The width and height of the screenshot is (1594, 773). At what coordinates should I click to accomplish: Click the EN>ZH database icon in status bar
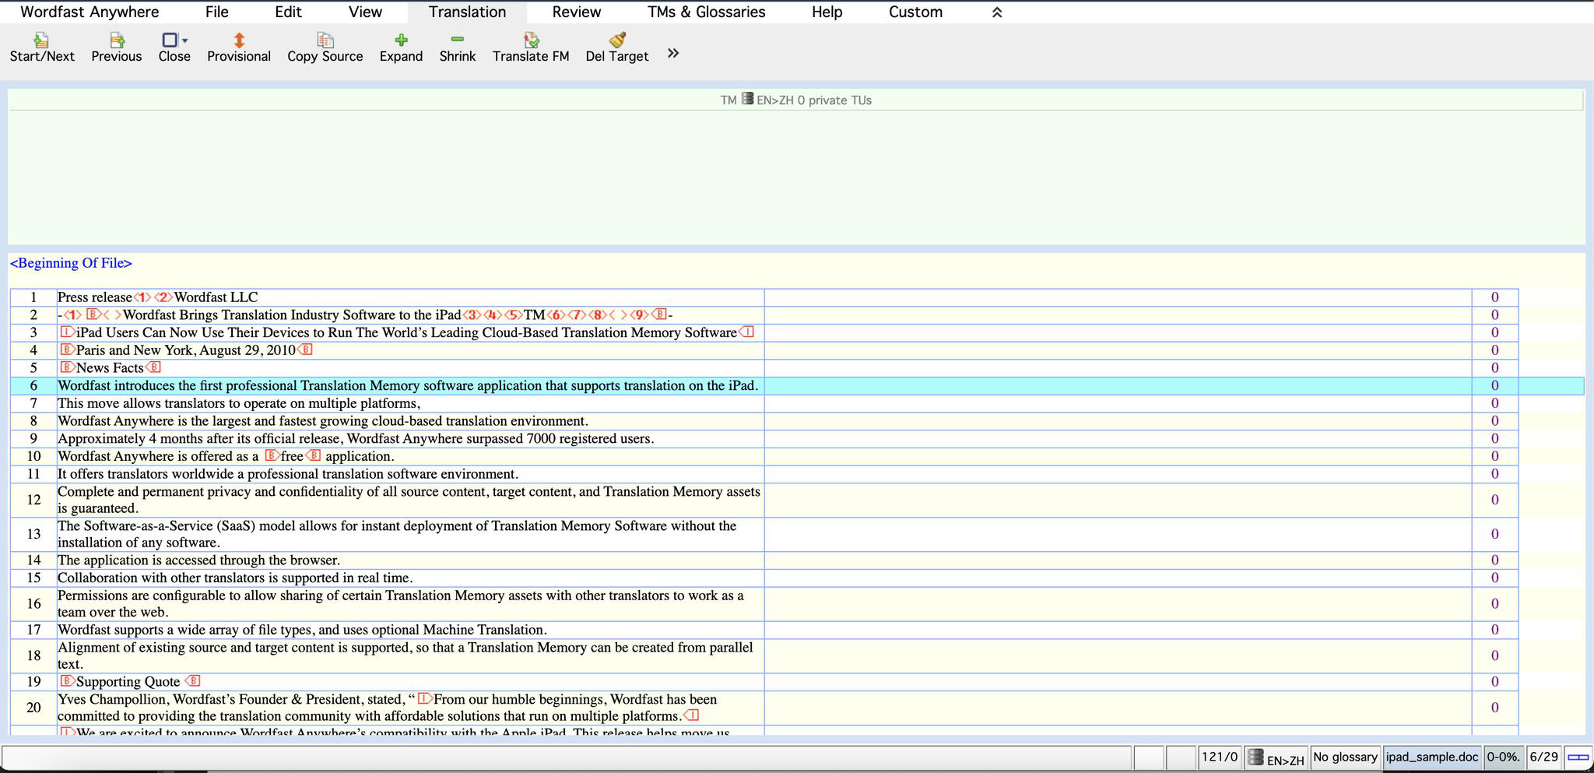point(1255,757)
